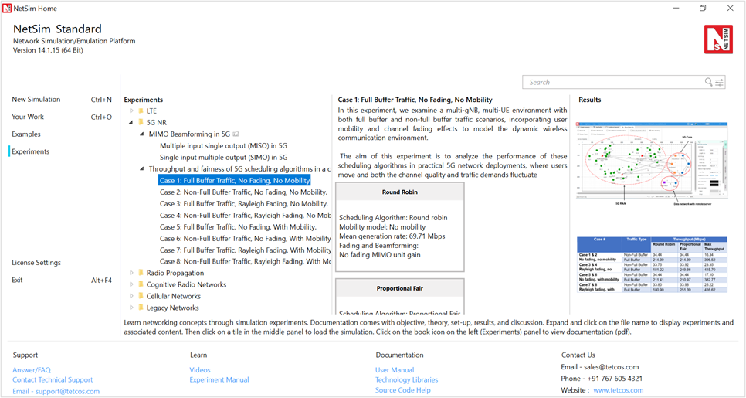The height and width of the screenshot is (398, 746).
Task: Open New Simulation from the left menu
Action: [x=36, y=100]
